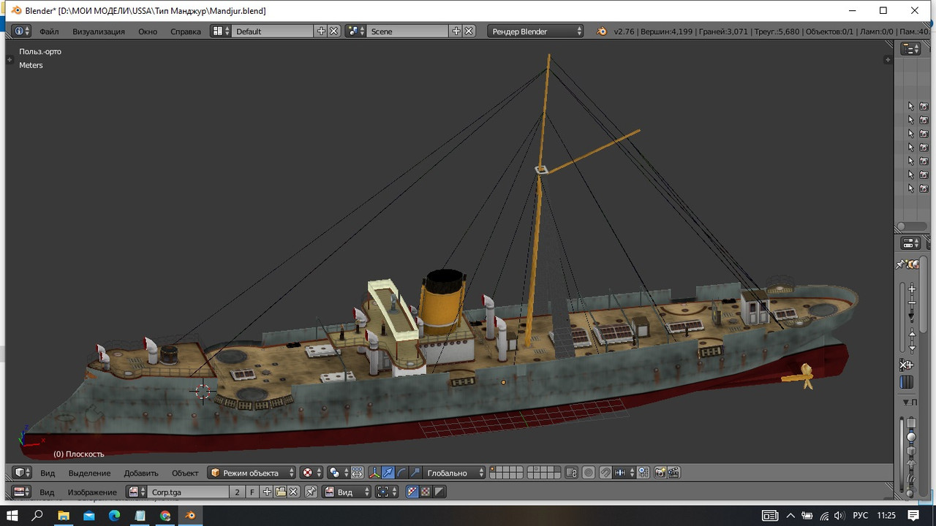Viewport: 936px width, 526px height.
Task: Click the OpenGL render image camera icon
Action: [660, 473]
